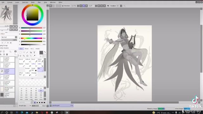Open the Layer menu
This screenshot has height=114, width=203.
(x=17, y=2)
